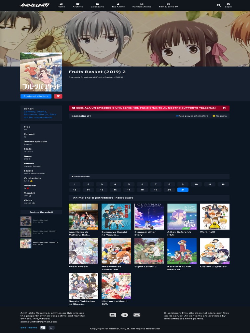Open the Telegram icon in footer

click(125, 315)
